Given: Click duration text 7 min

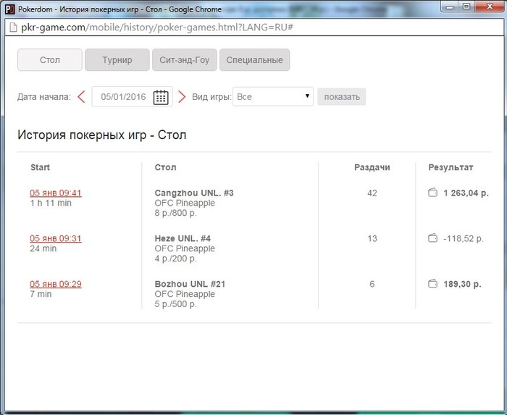Looking at the screenshot, I should point(41,294).
